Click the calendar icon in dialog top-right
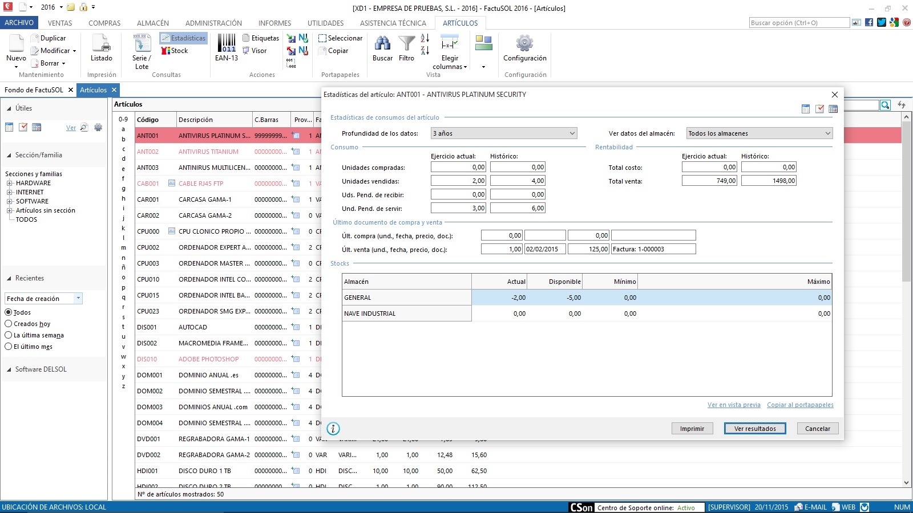The width and height of the screenshot is (913, 513). pyautogui.click(x=833, y=109)
